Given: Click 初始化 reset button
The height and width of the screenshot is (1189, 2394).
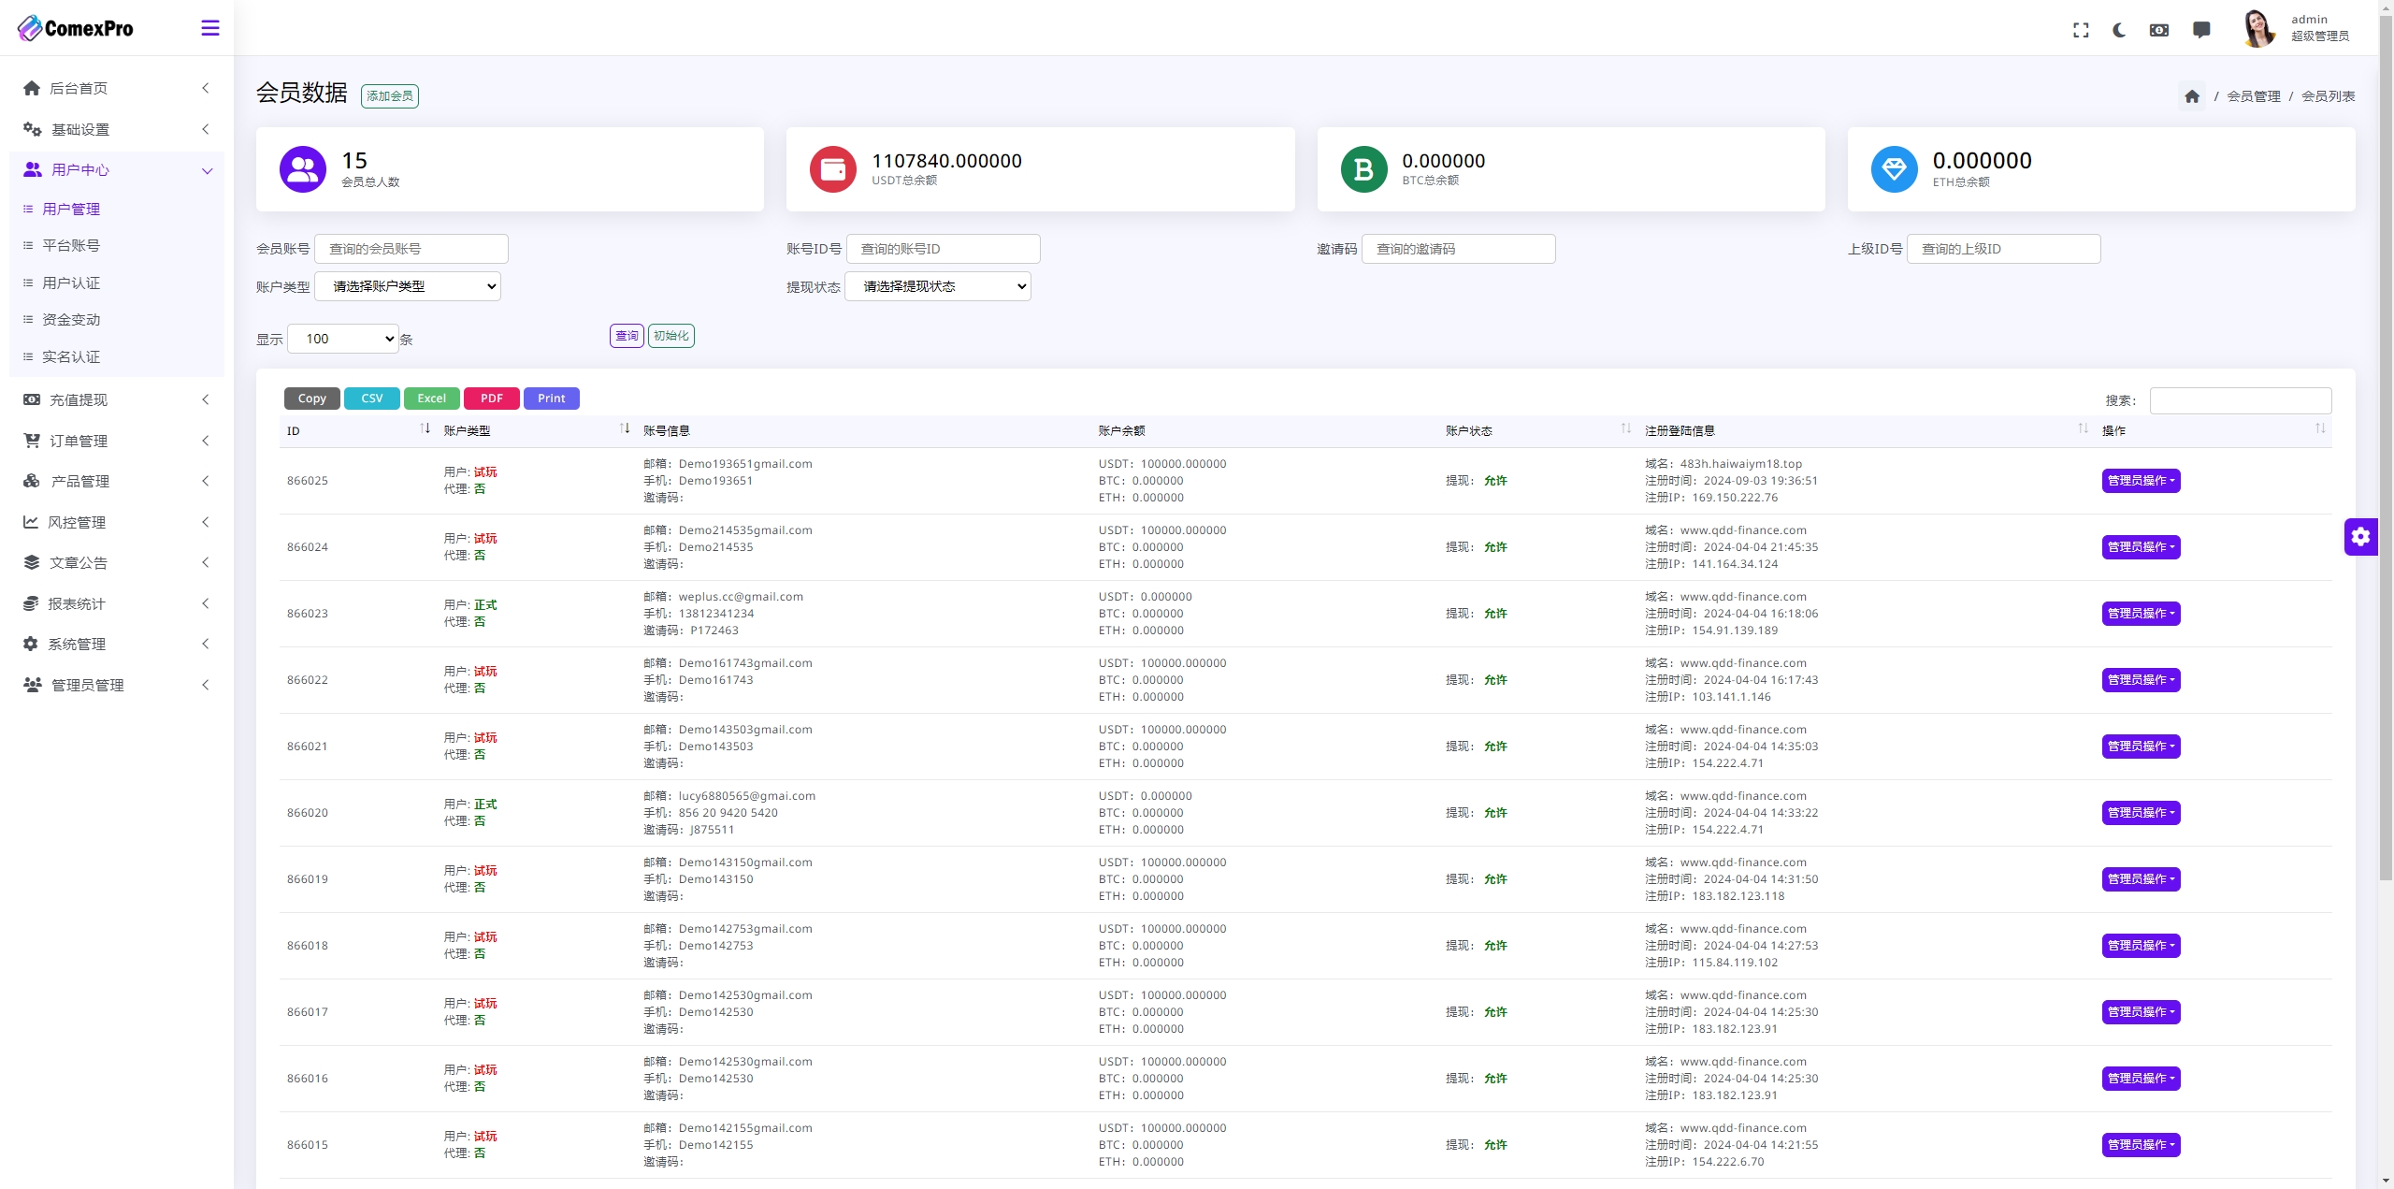Looking at the screenshot, I should click(671, 336).
